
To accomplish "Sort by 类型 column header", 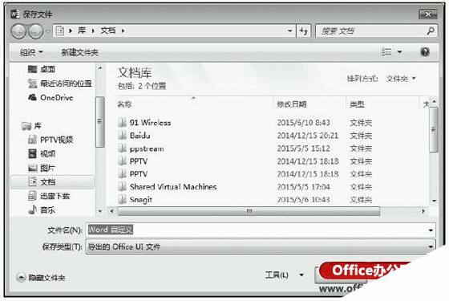I will pos(357,104).
